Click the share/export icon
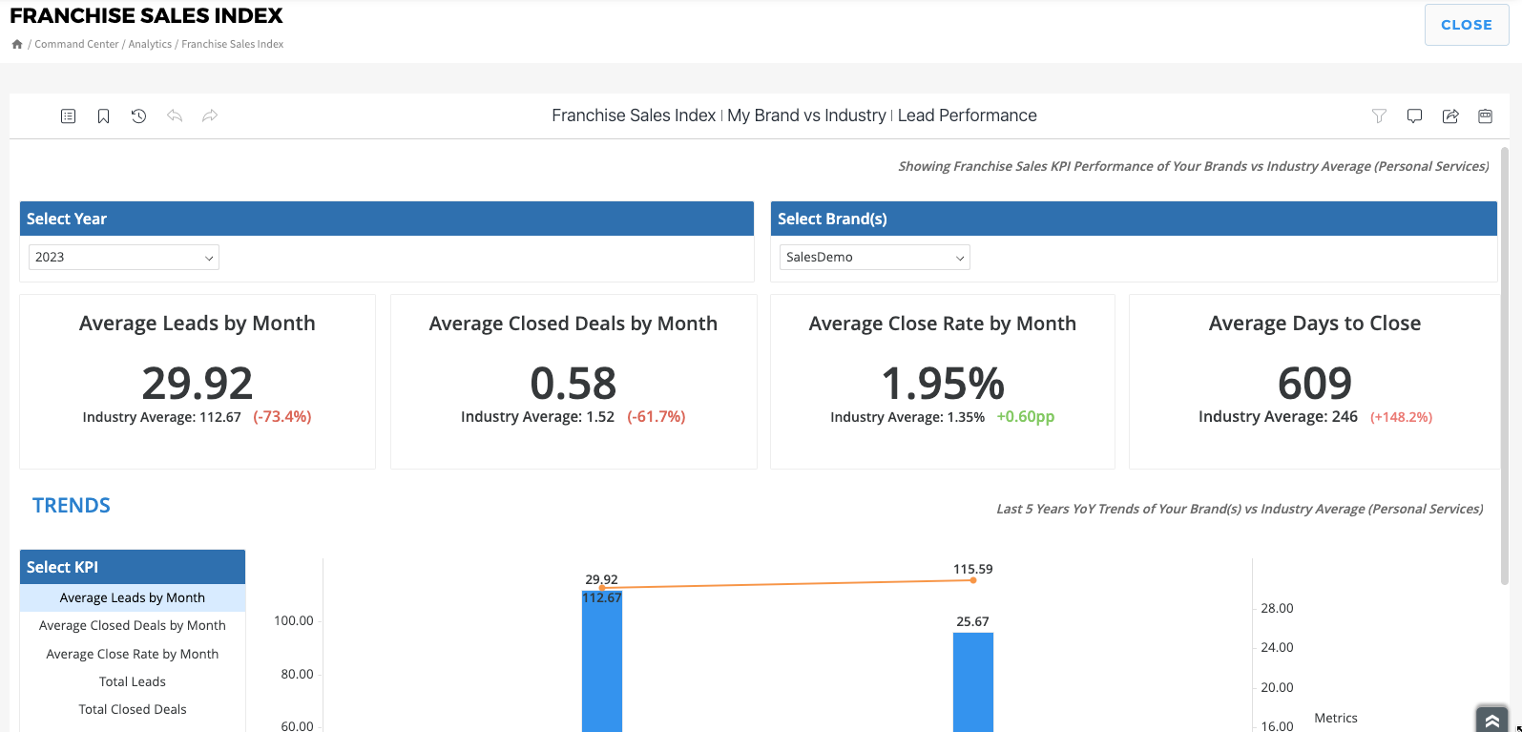Screen dimensions: 1522x732 point(1450,116)
